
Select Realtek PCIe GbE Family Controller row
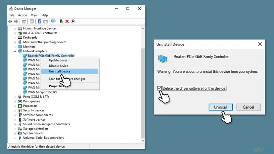coord(49,56)
